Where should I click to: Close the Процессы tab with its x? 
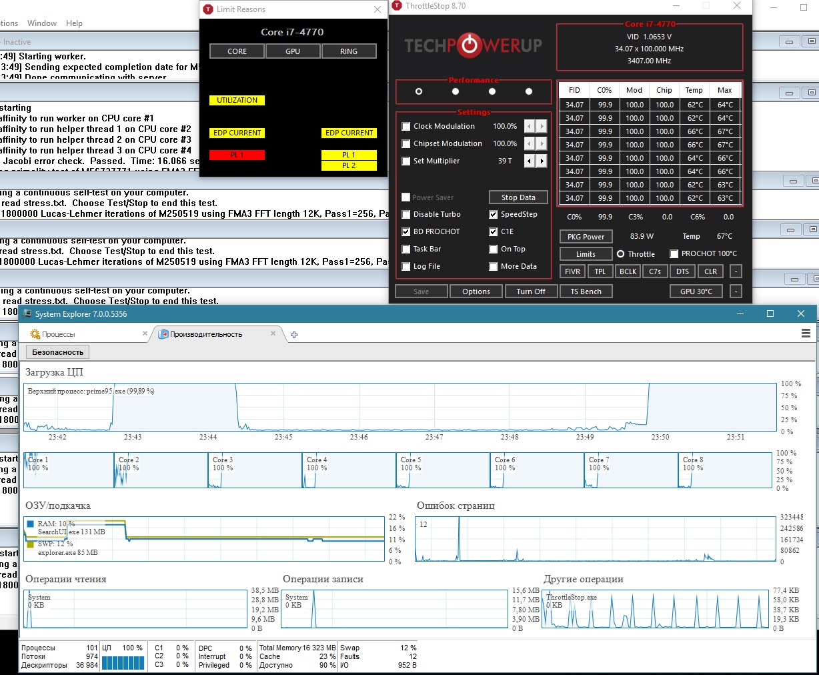click(145, 333)
